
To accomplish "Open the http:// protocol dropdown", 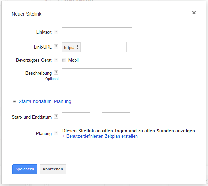I will pos(71,47).
